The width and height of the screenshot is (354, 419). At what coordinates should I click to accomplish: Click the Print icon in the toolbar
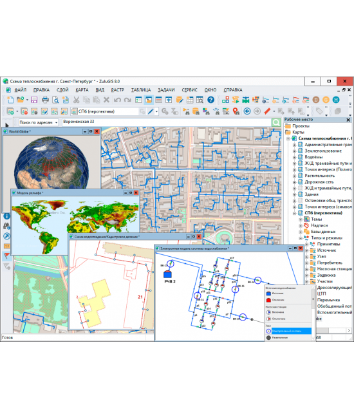[45, 100]
